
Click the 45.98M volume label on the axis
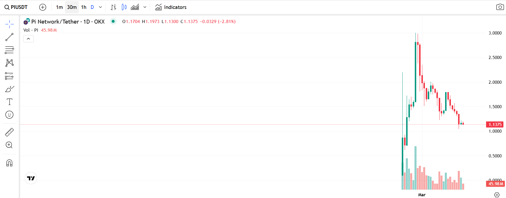[x=496, y=184]
